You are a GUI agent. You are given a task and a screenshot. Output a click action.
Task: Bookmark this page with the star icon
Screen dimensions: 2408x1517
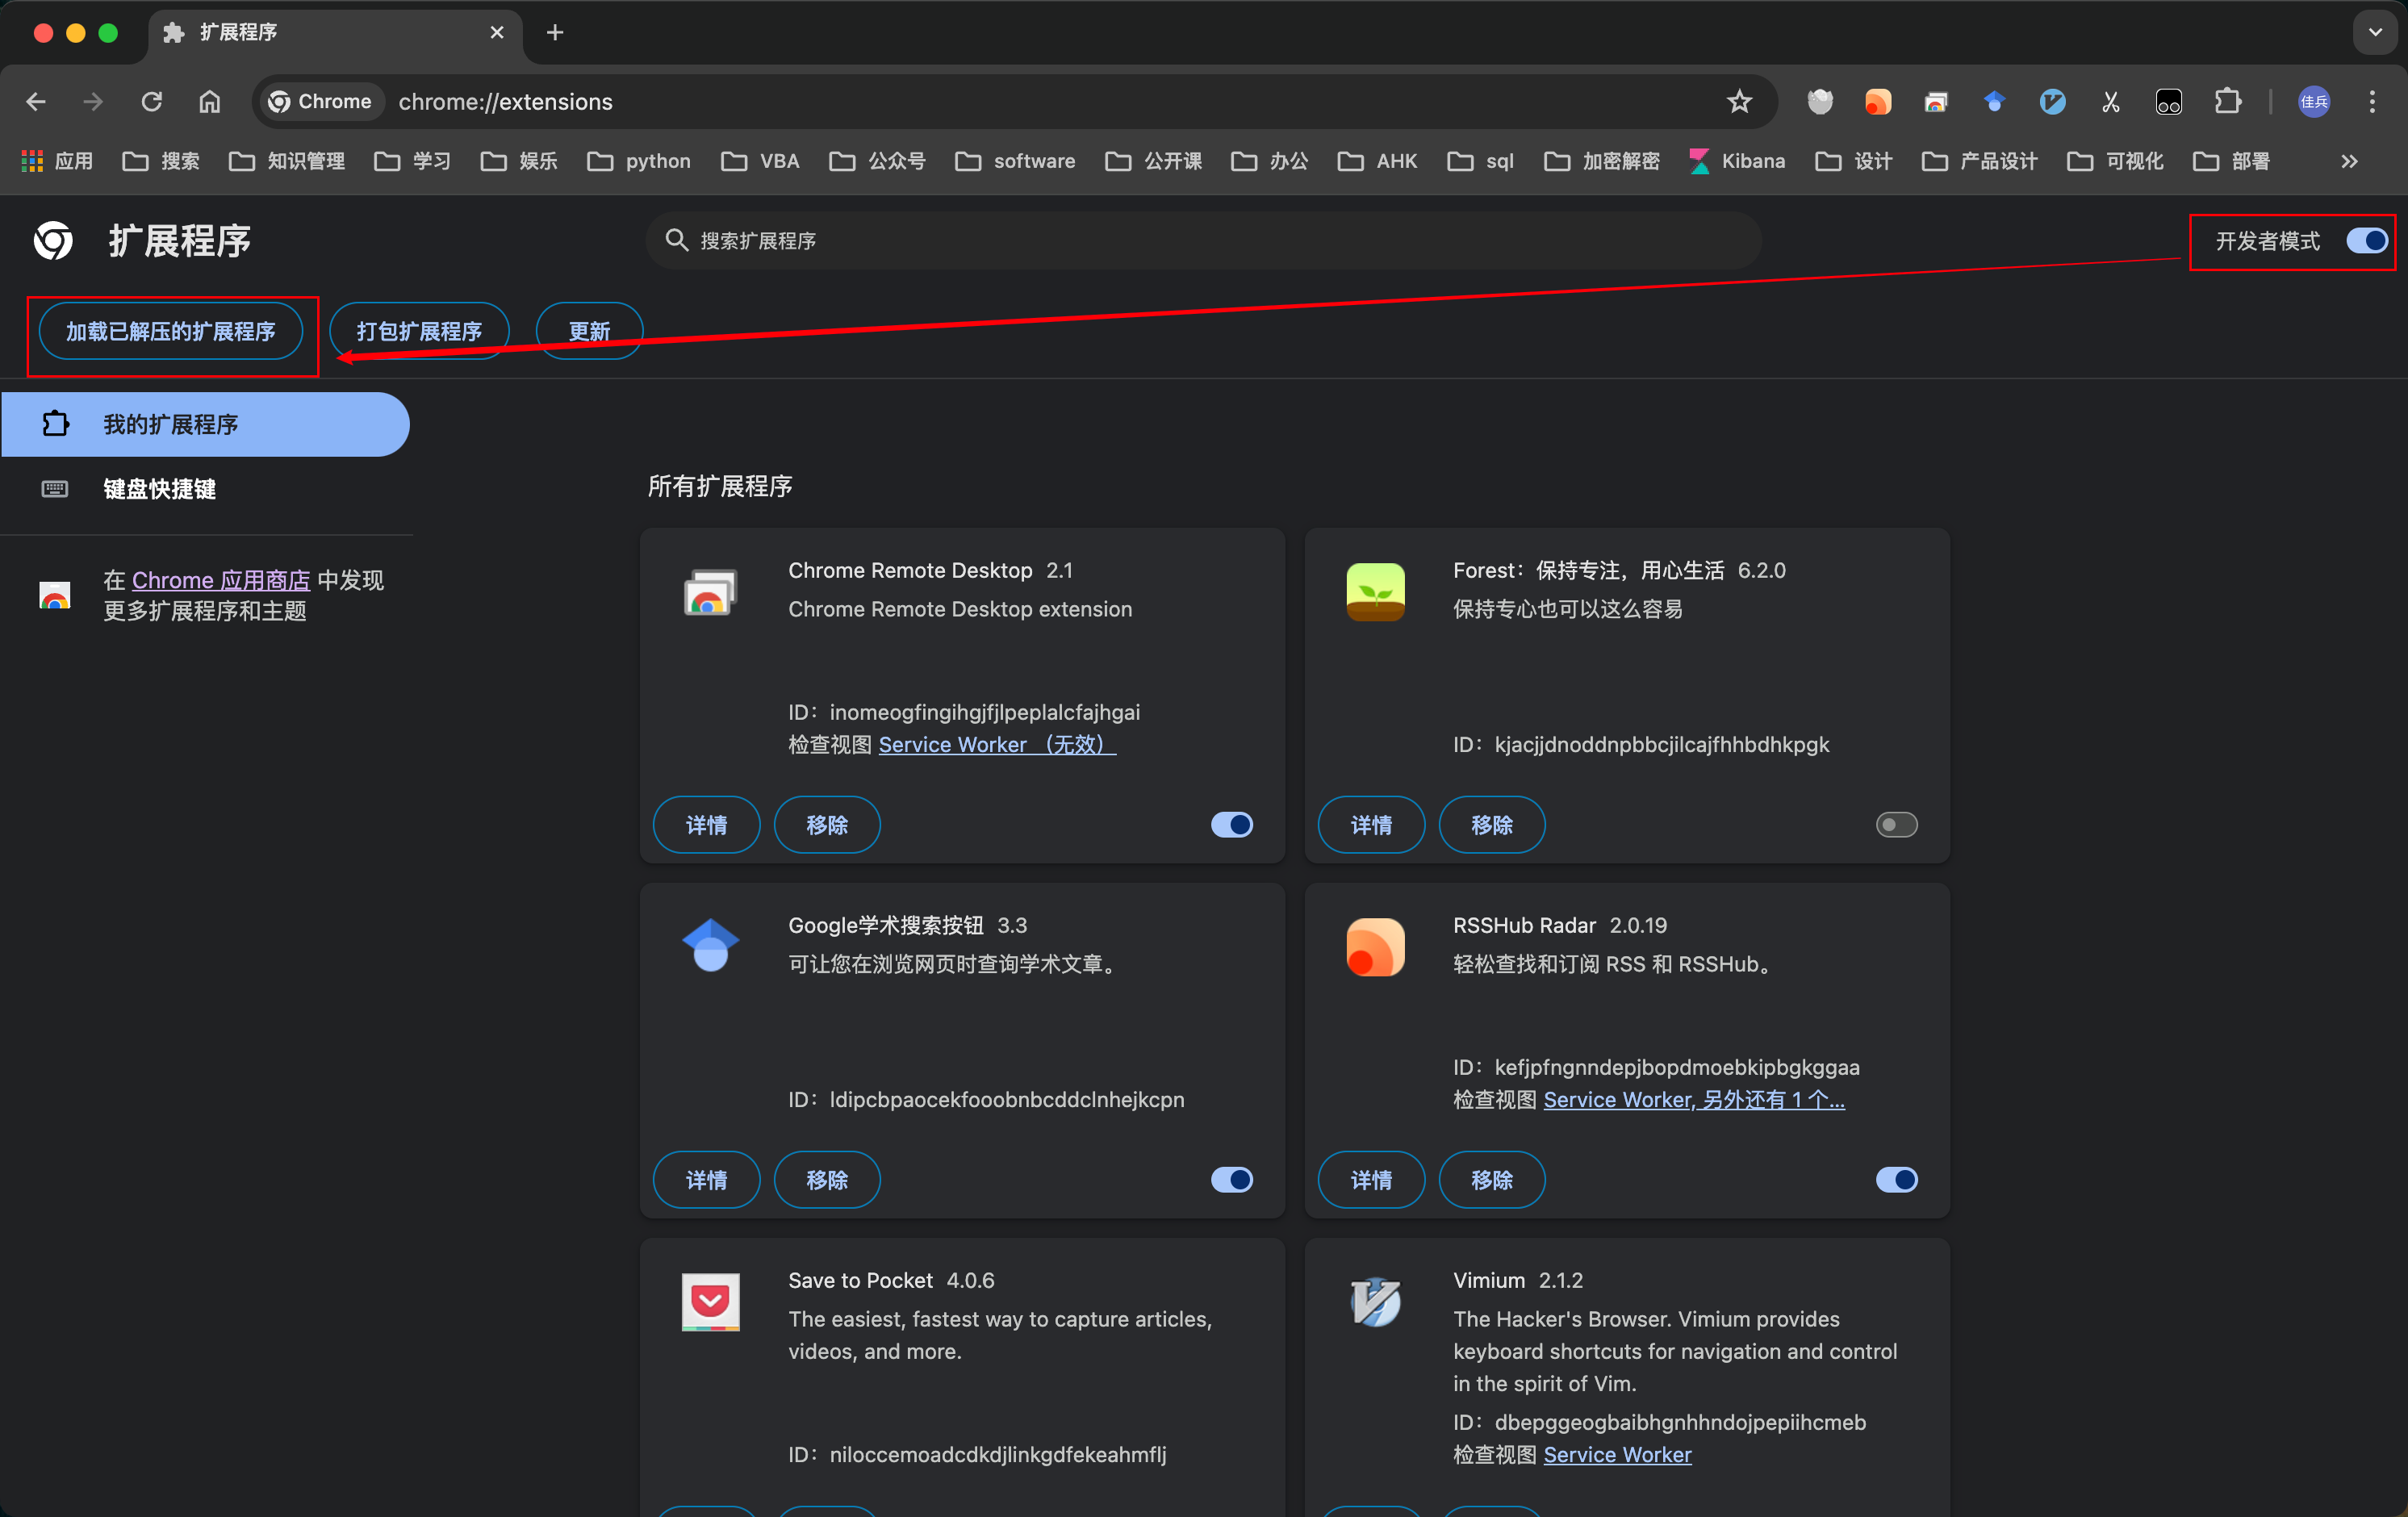[1739, 101]
